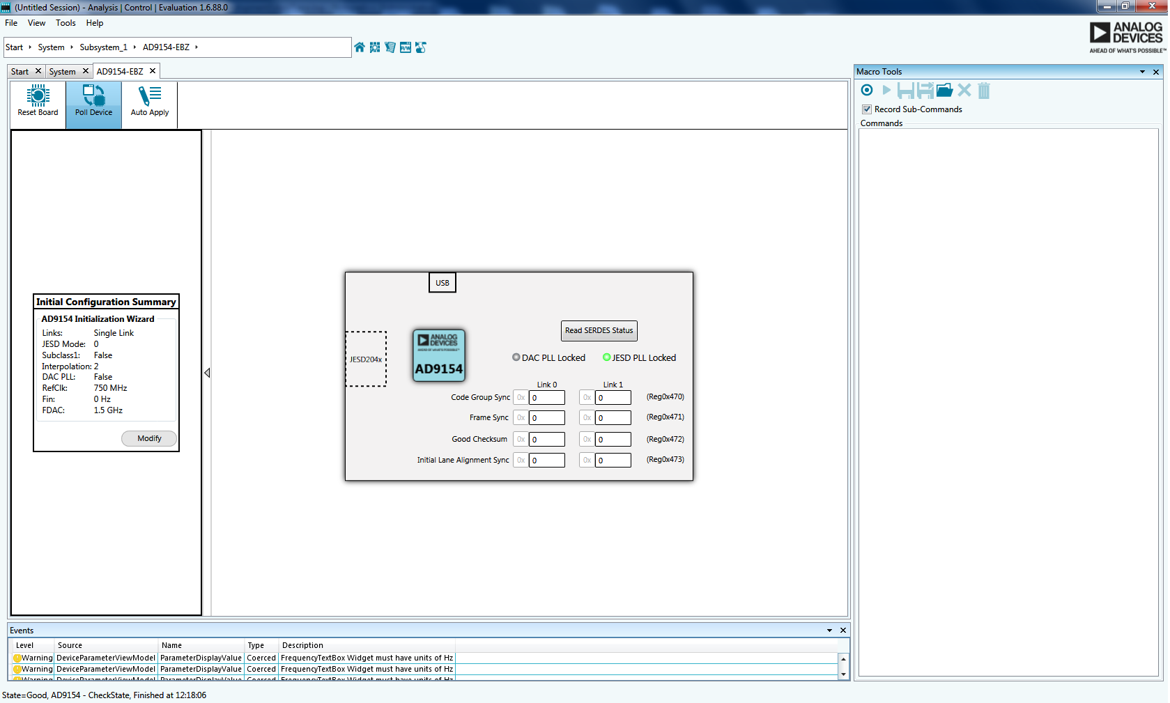Screen dimensions: 1170x703
Task: Switch to the System tab
Action: click(62, 72)
